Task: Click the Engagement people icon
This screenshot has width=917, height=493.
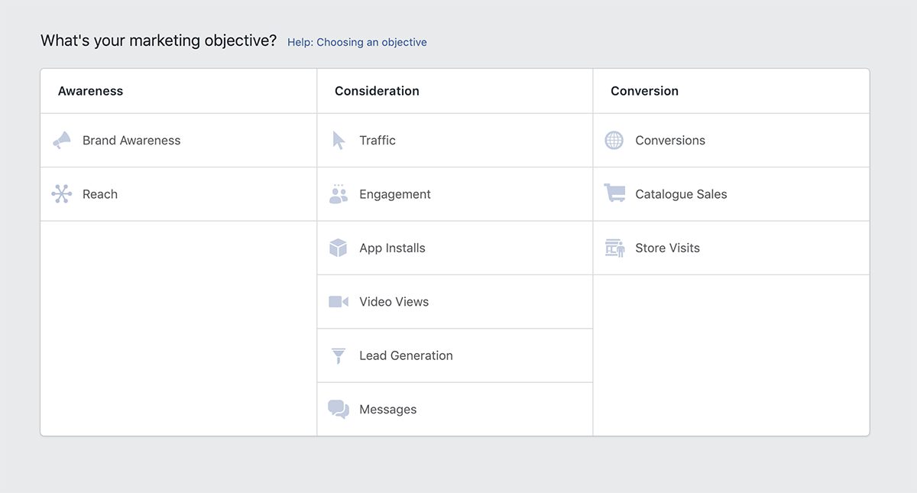Action: click(339, 194)
